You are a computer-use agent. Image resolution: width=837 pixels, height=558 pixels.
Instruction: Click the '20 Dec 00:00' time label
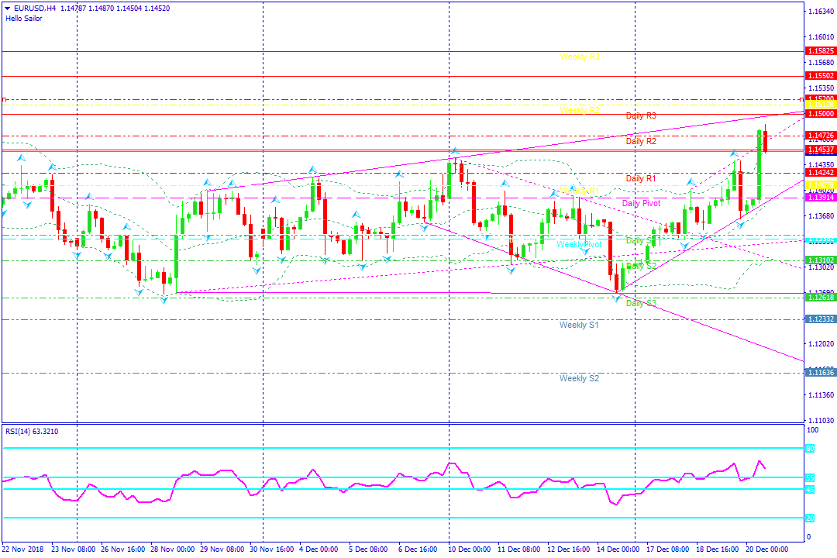click(767, 549)
